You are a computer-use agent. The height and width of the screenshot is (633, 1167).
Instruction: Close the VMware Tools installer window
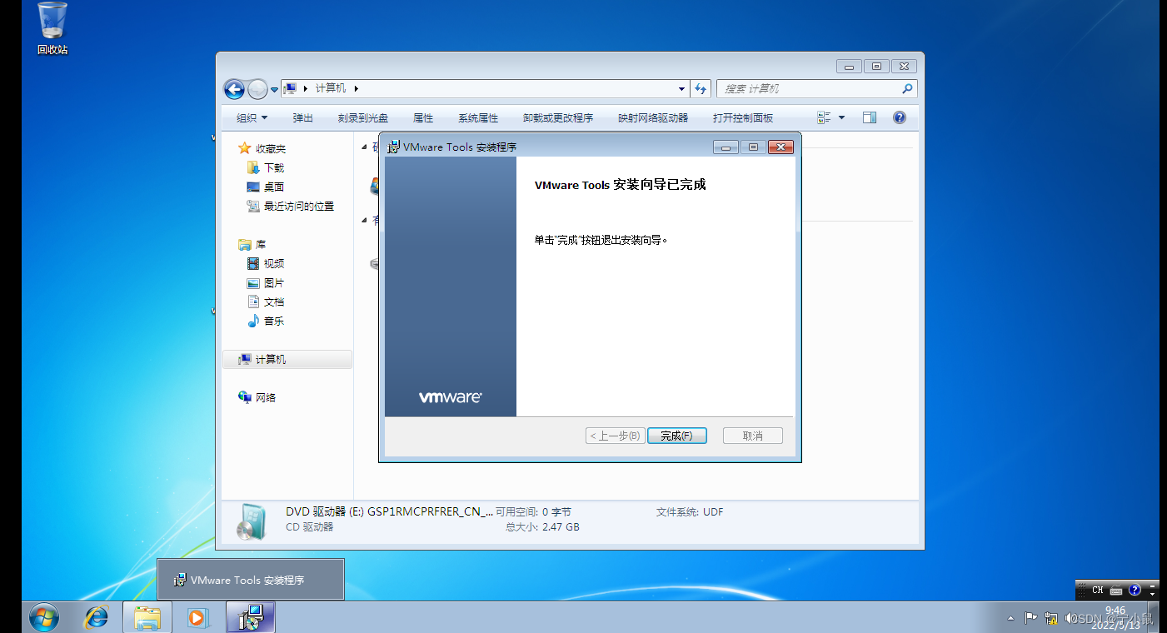[x=780, y=147]
